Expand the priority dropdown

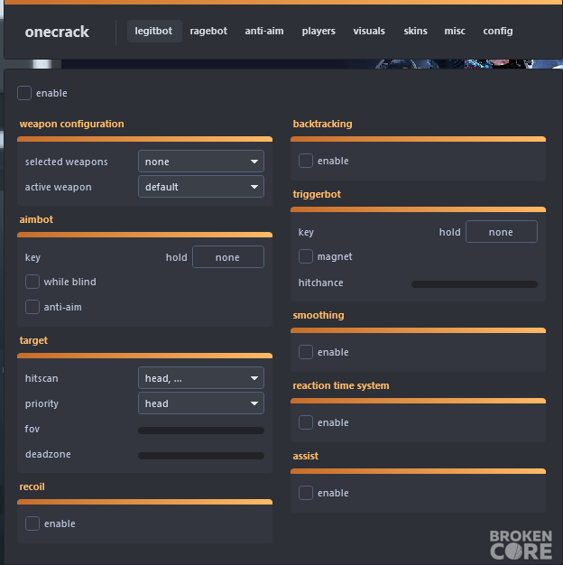pos(201,403)
